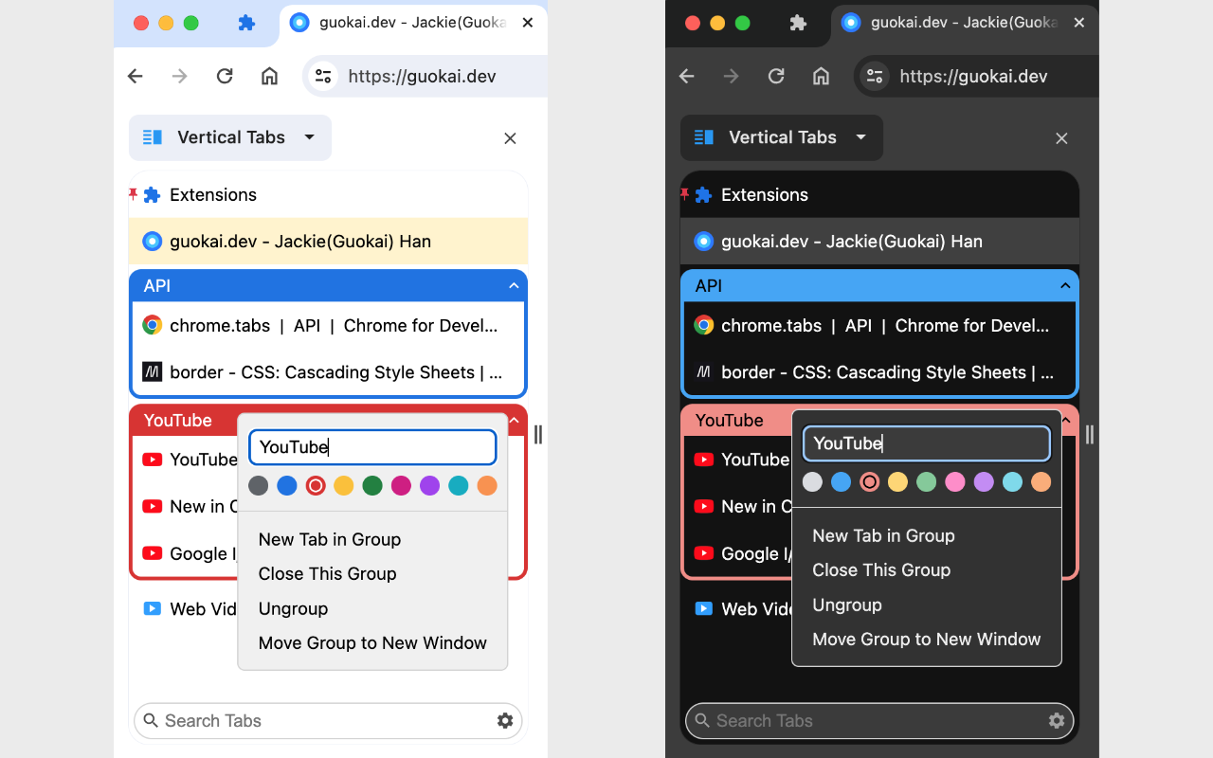The image size is (1213, 758).
Task: Click Move Group to New Window in the dark menu
Action: pos(926,639)
